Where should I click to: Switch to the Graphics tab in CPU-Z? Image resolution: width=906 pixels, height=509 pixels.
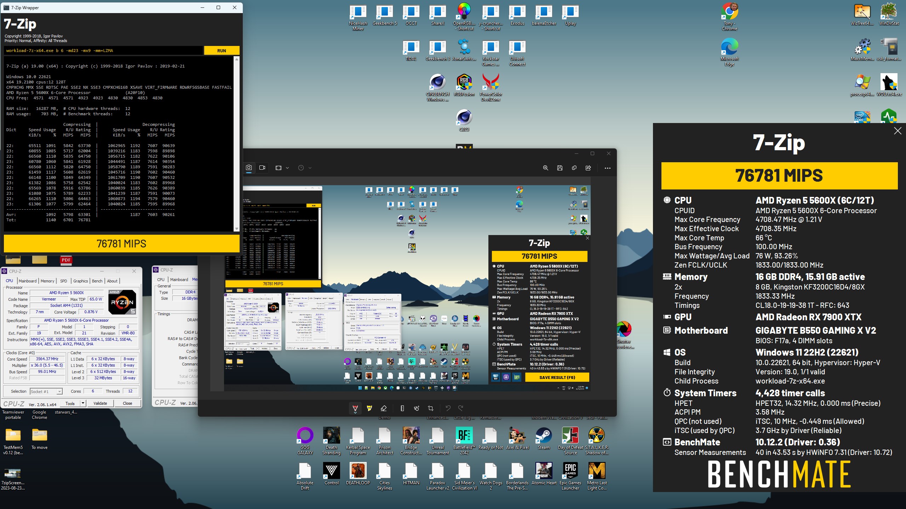81,281
